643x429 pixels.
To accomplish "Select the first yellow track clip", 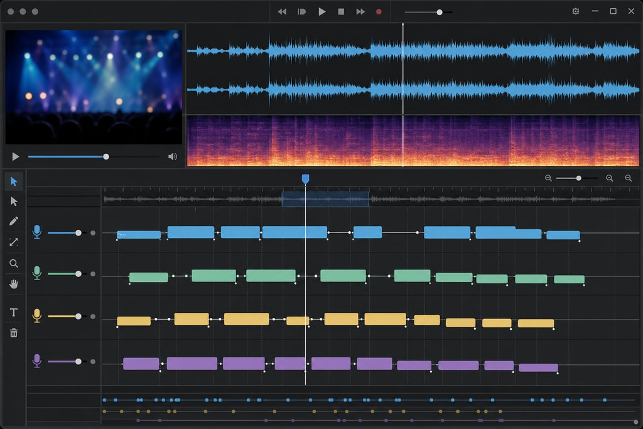I will tap(134, 321).
